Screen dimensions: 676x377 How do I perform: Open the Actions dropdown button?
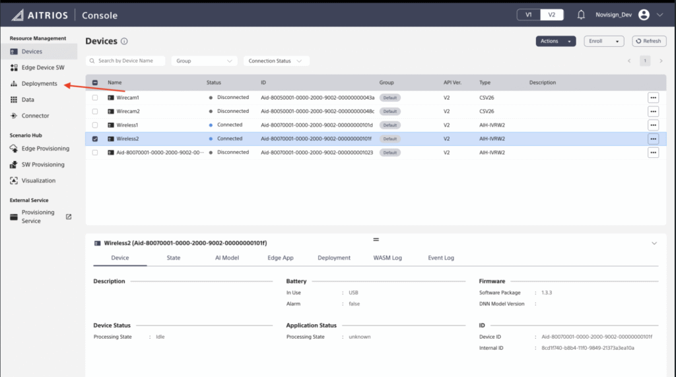click(555, 41)
